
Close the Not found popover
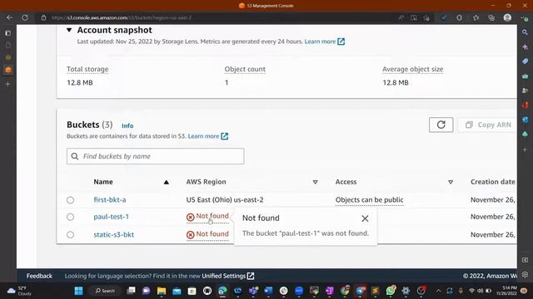click(x=365, y=218)
